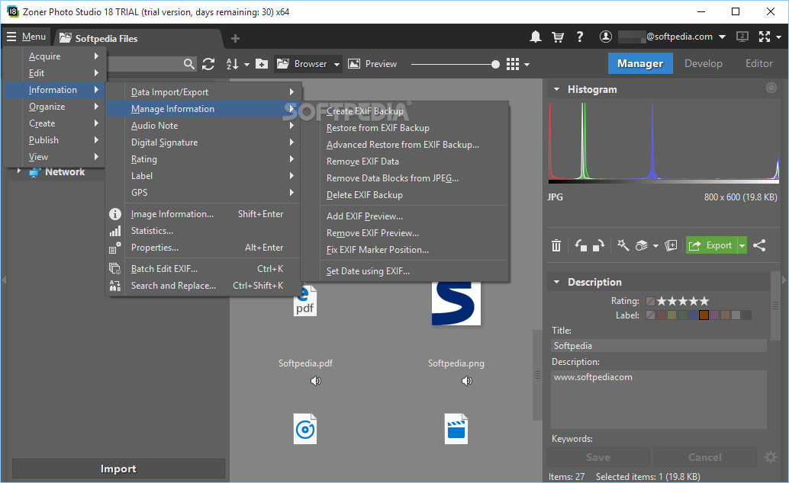Play audio note of Softpedia.png
This screenshot has width=789, height=483.
point(467,381)
